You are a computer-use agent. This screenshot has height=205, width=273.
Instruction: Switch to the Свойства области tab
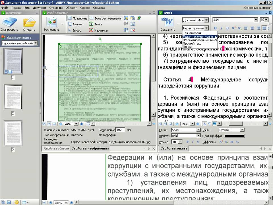click(57, 148)
